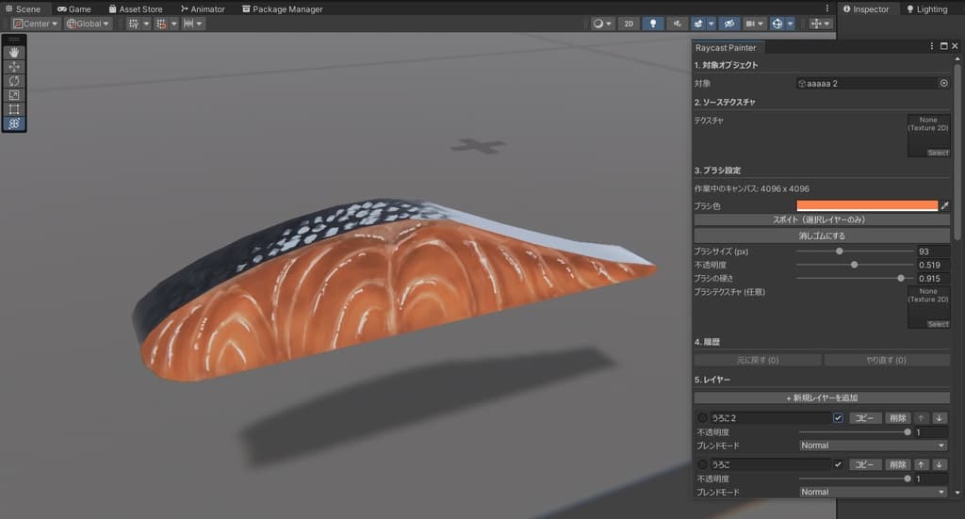Click the brush size value field 93

[x=933, y=251]
